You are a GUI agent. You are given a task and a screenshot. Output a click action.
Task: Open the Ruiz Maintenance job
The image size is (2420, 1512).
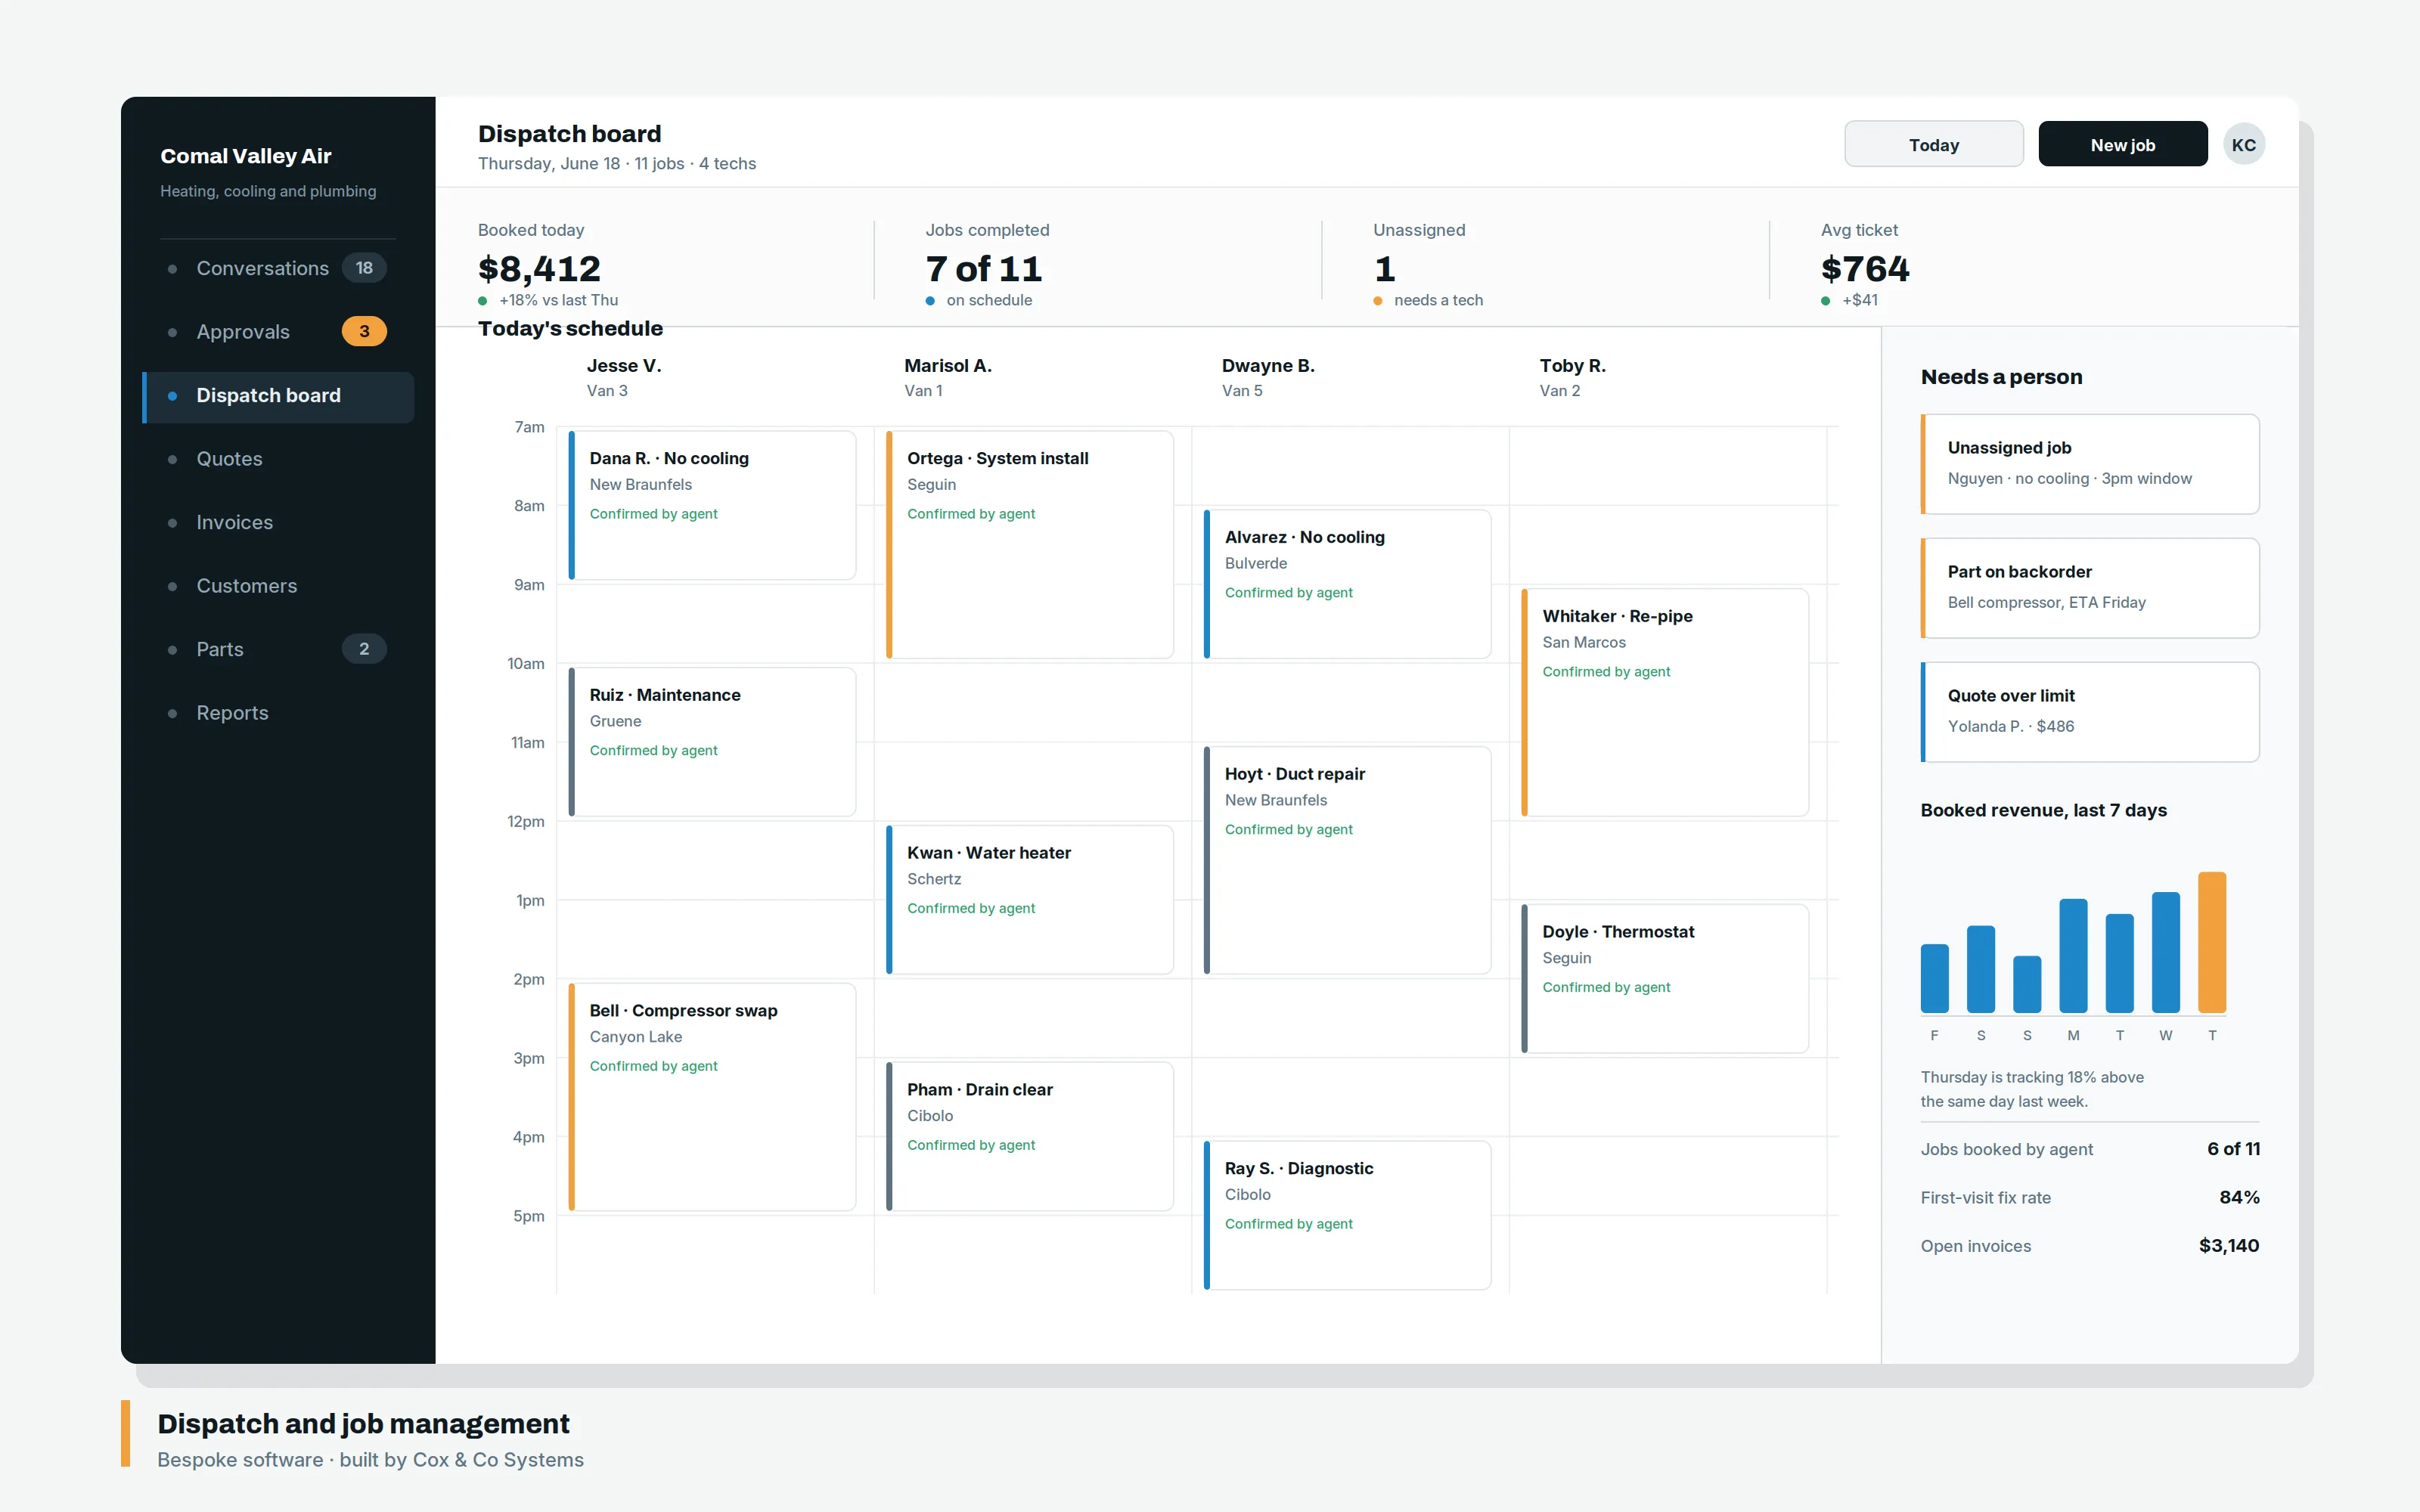(x=712, y=742)
